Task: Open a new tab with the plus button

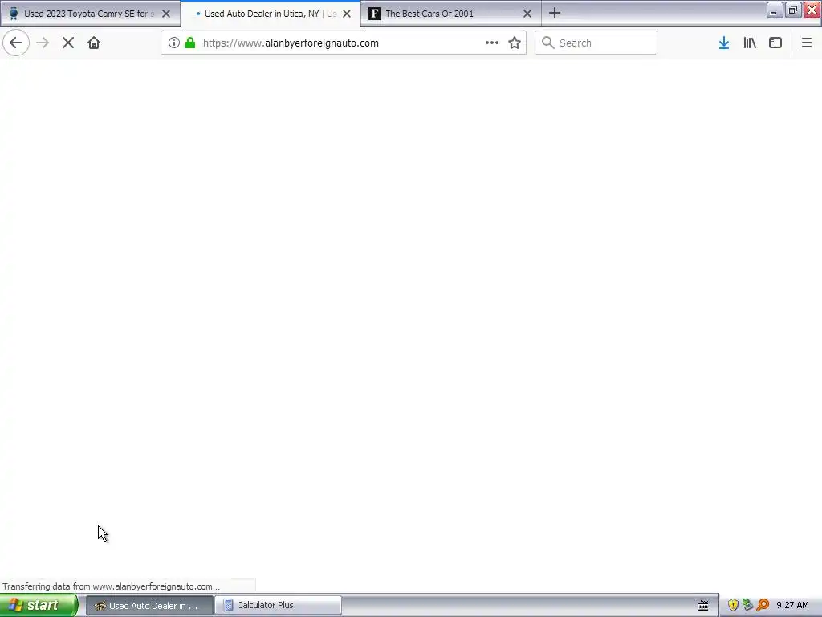Action: (x=555, y=13)
